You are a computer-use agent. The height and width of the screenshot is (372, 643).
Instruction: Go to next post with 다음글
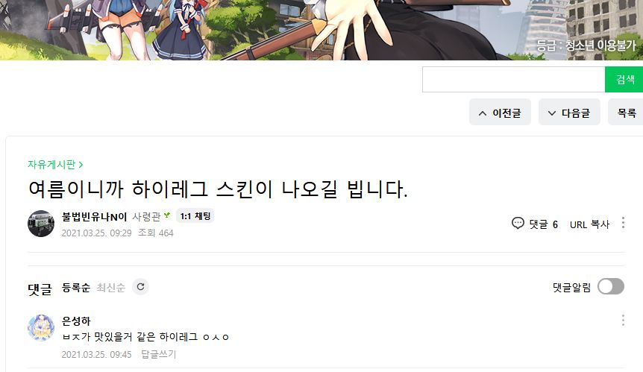[569, 112]
